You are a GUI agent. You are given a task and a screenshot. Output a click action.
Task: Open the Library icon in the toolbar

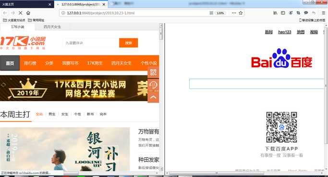275,13
